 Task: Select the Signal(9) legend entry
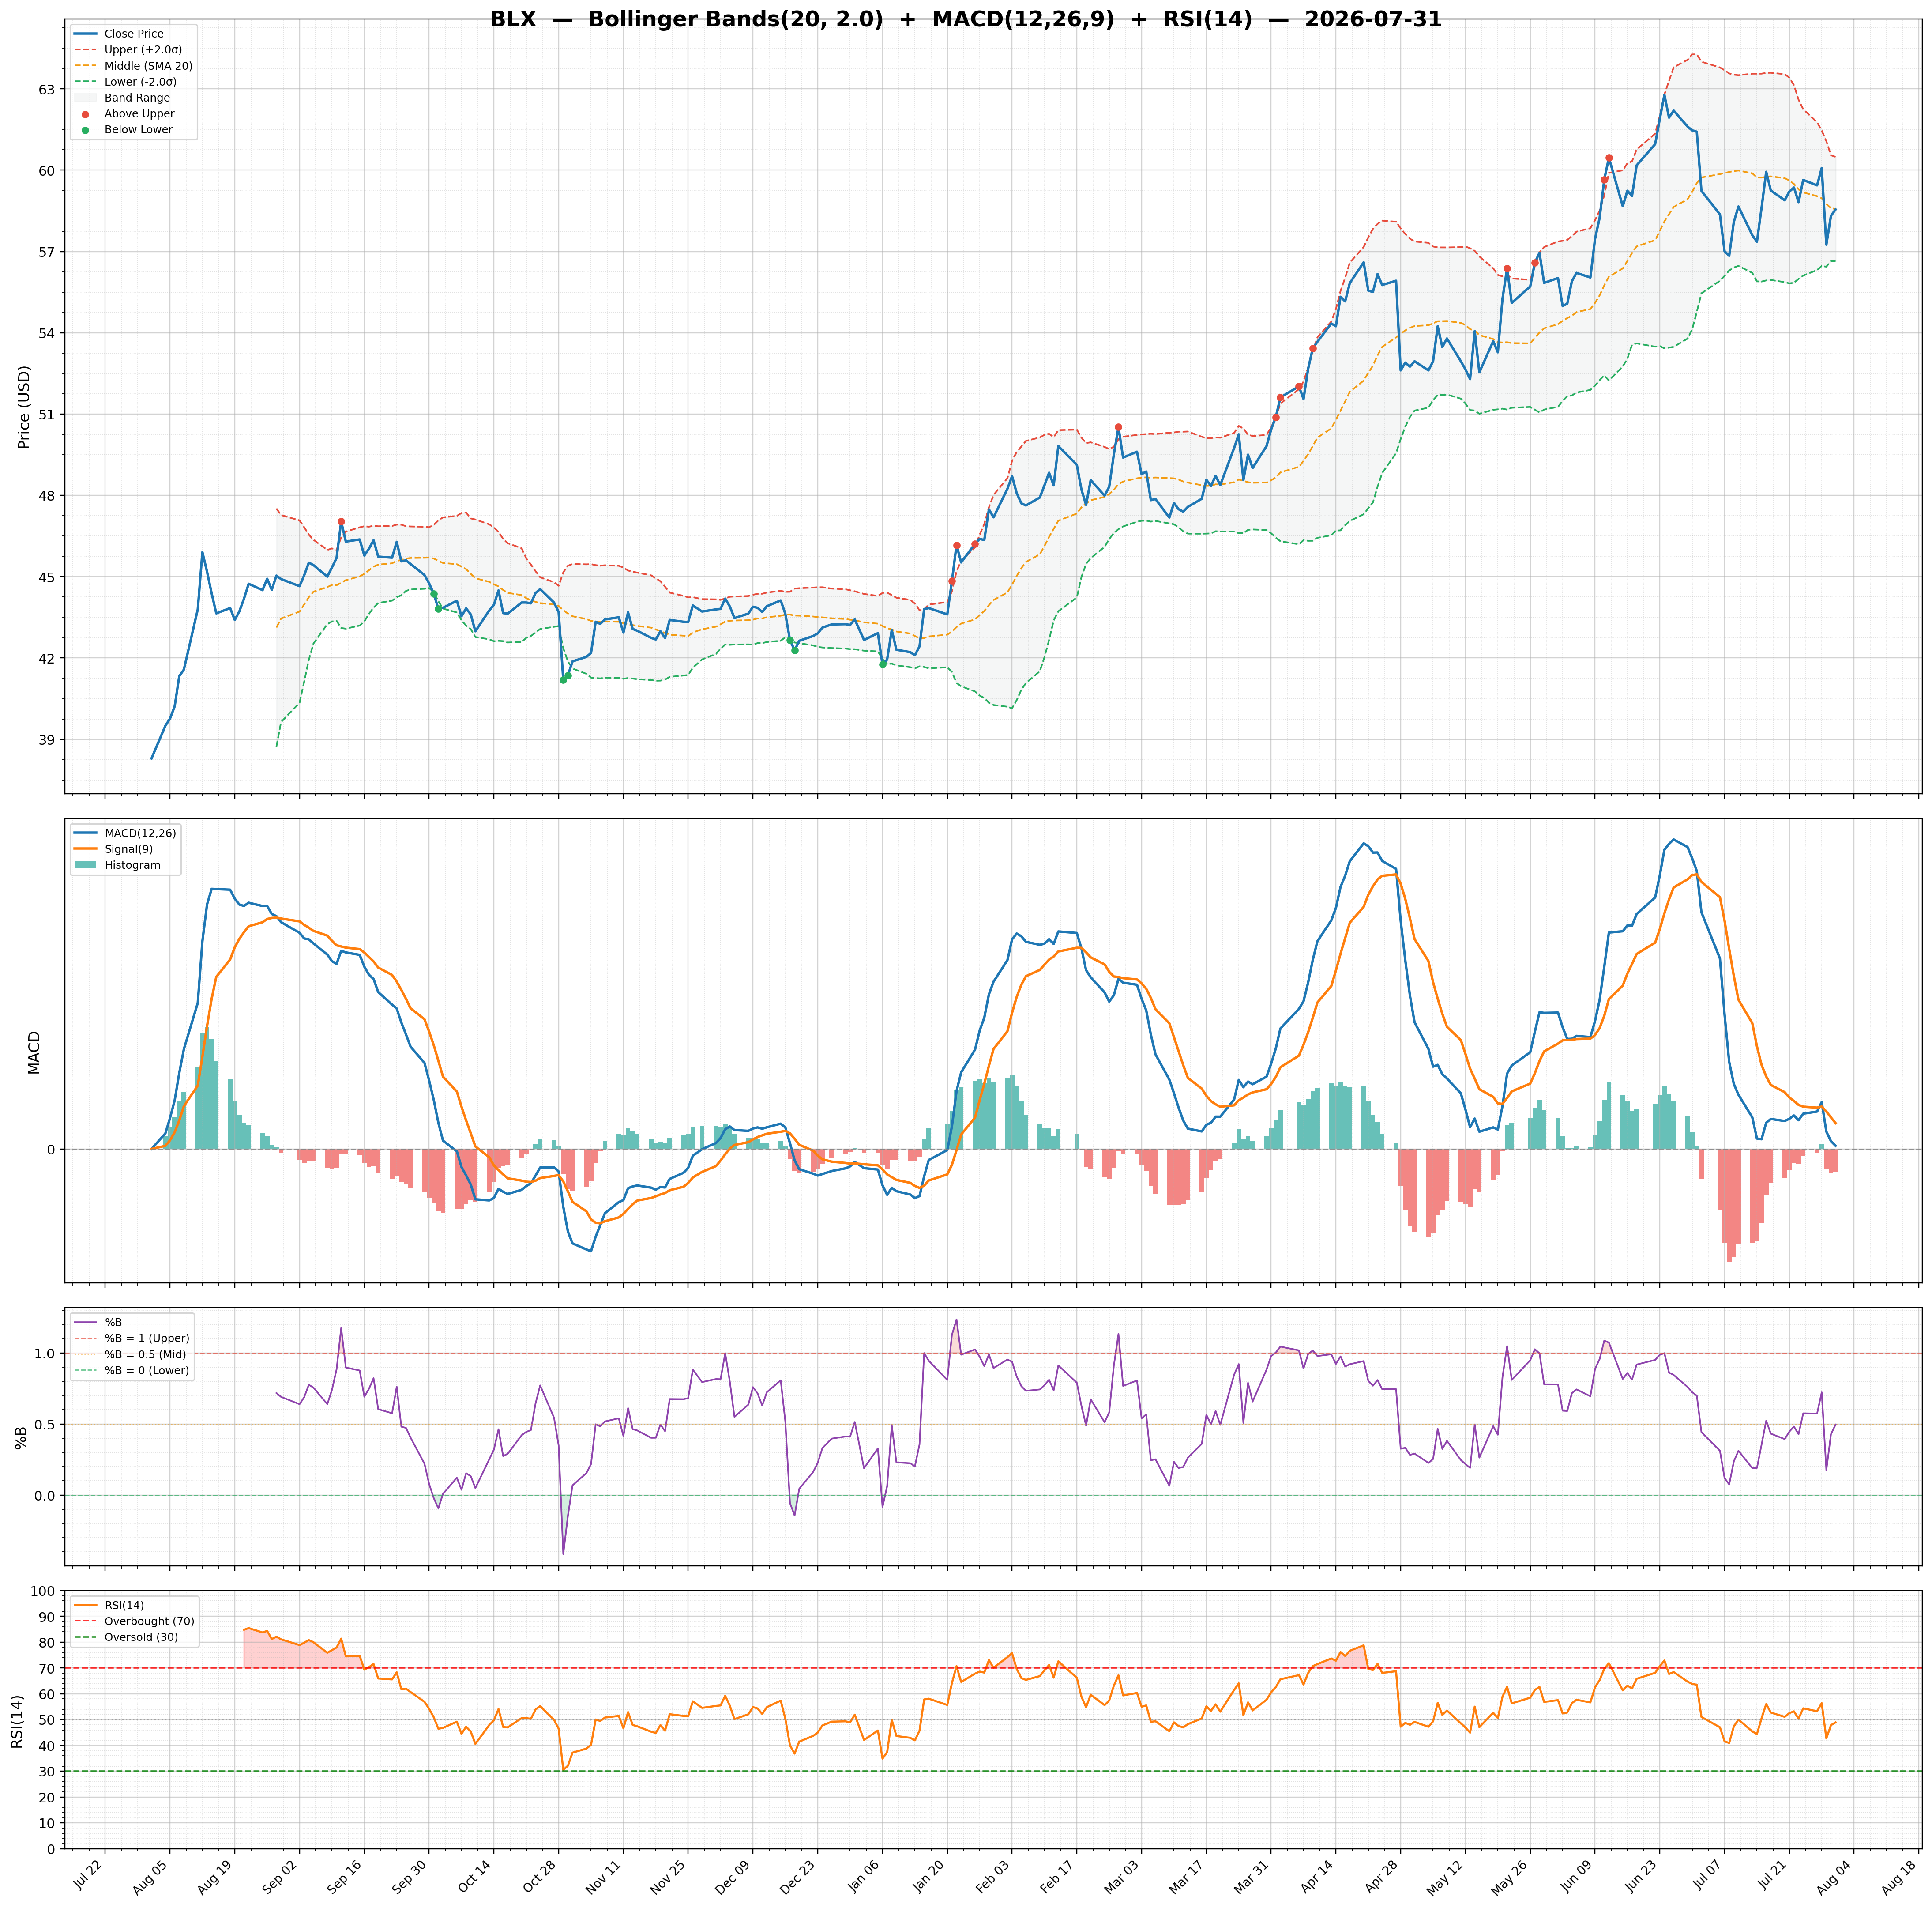point(114,849)
